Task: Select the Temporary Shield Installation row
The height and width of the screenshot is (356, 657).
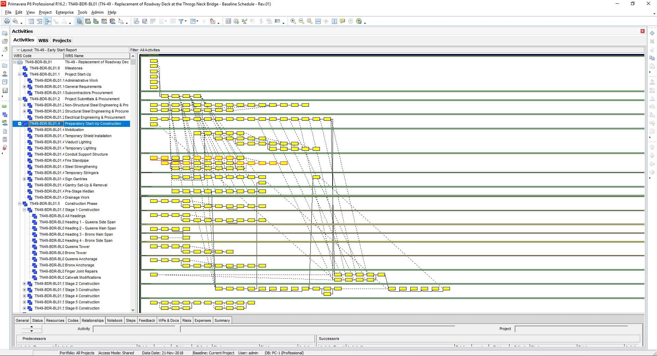Action: tap(72, 136)
